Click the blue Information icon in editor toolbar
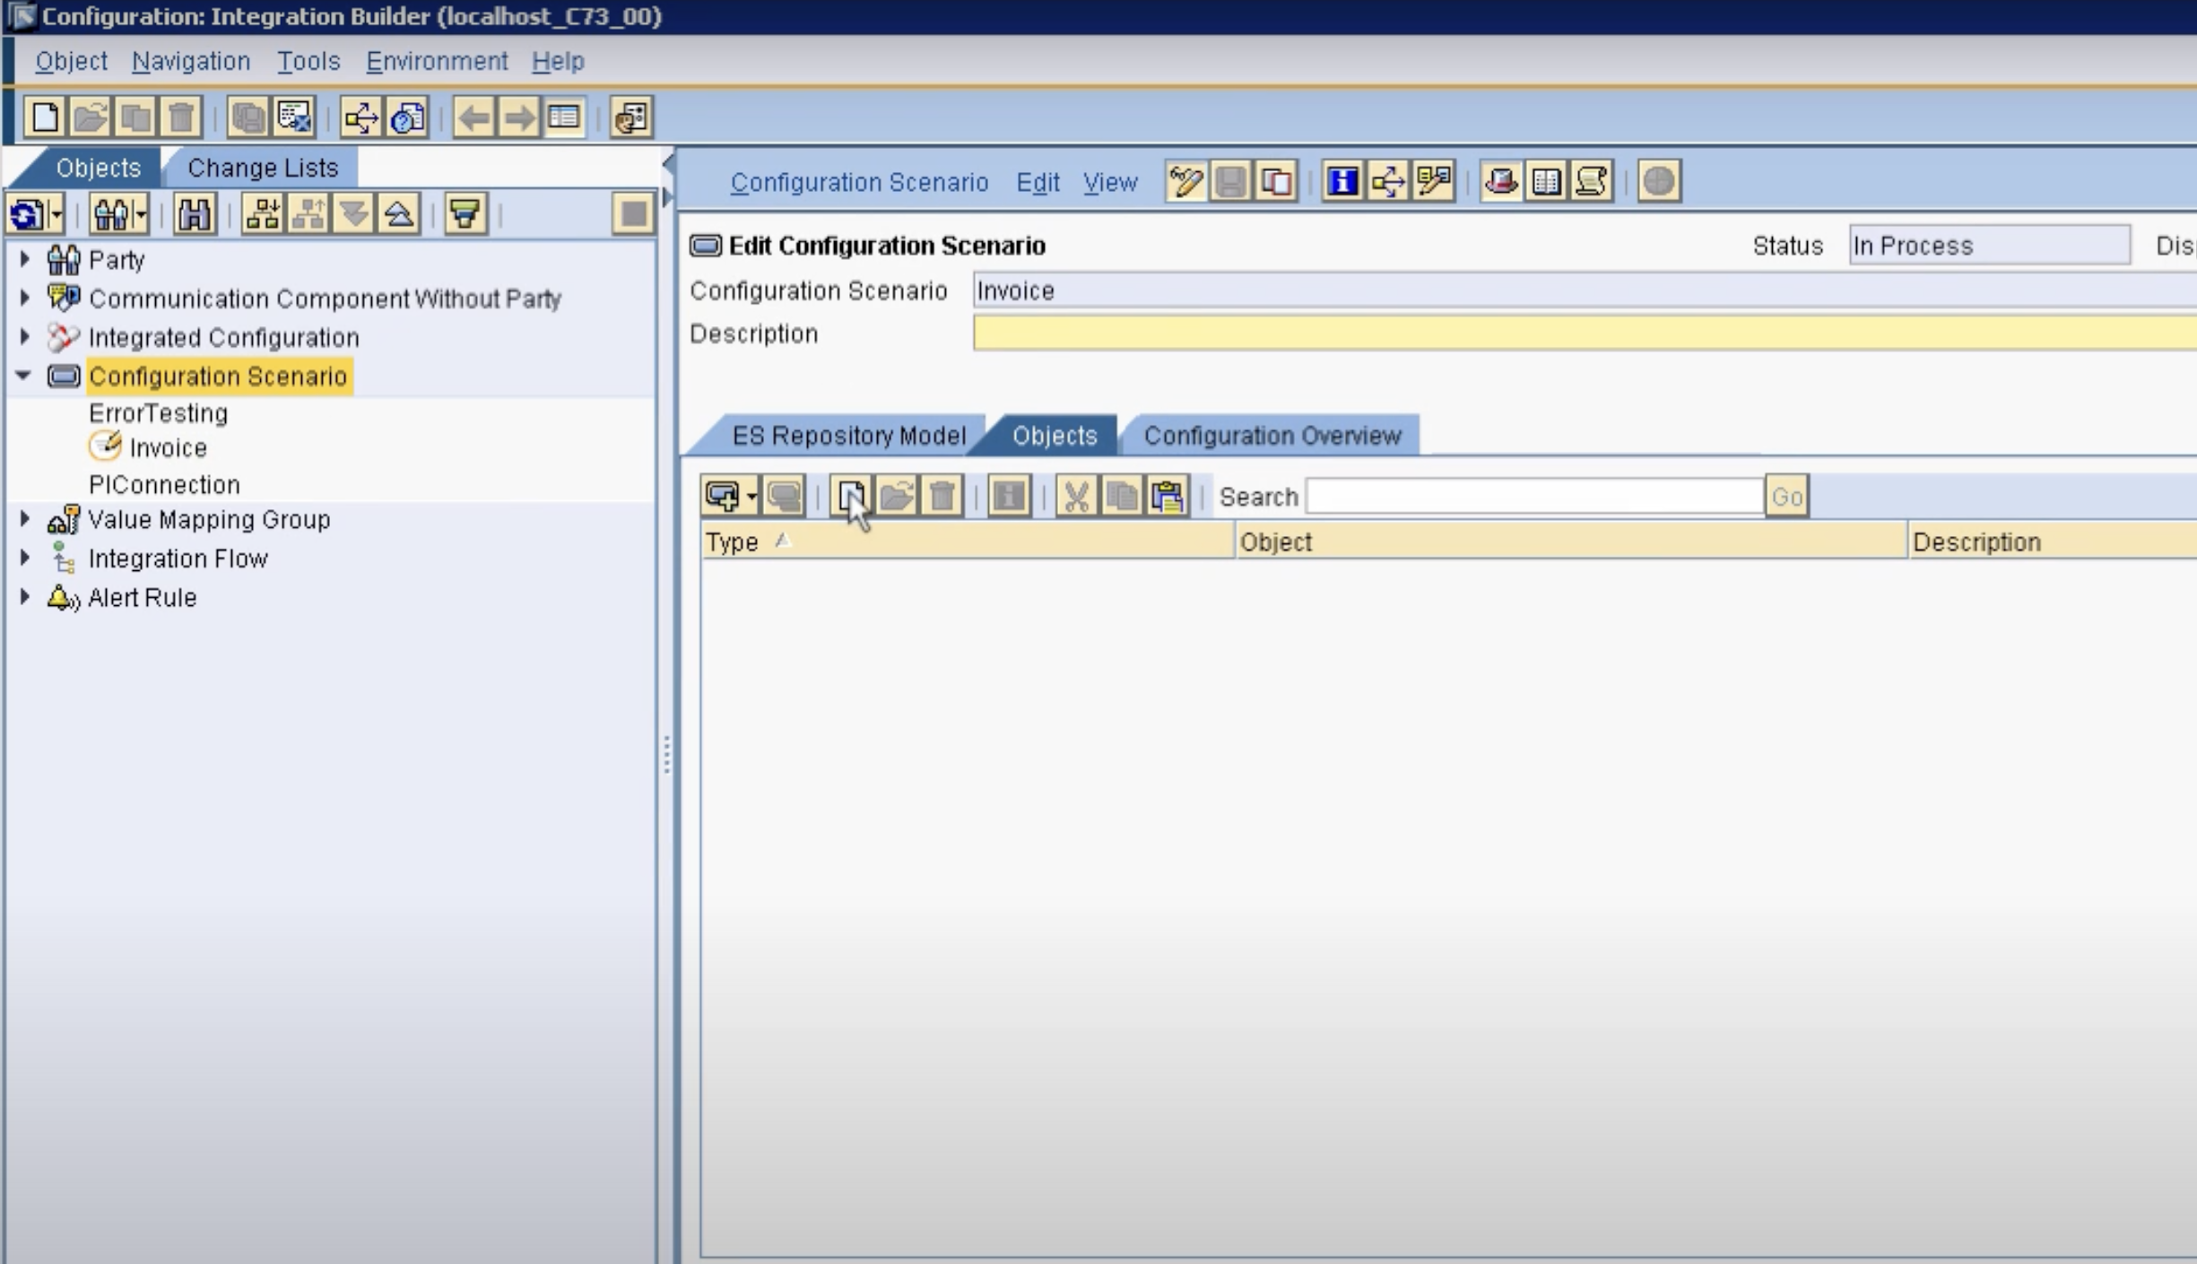This screenshot has height=1264, width=2197. coord(1342,182)
